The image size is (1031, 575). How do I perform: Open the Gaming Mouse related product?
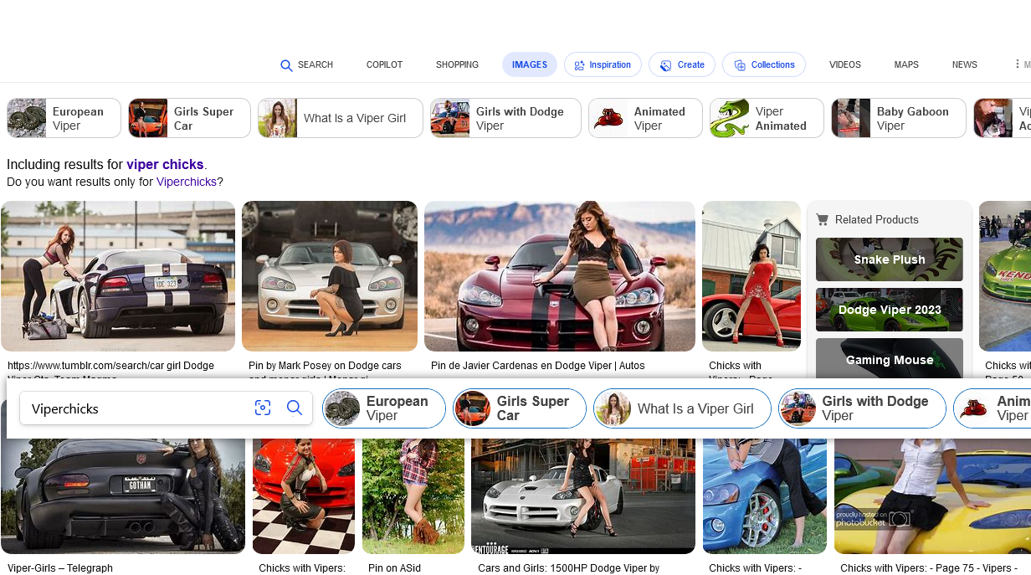(x=889, y=360)
